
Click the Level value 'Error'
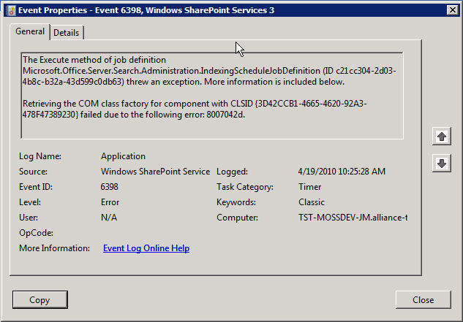click(110, 202)
